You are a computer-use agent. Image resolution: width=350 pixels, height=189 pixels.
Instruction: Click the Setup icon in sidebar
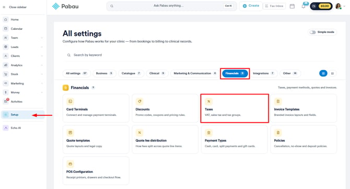[x=6, y=115]
